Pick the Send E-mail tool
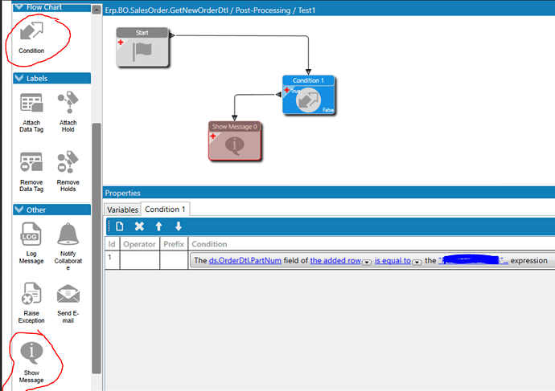The width and height of the screenshot is (555, 391). (x=68, y=303)
